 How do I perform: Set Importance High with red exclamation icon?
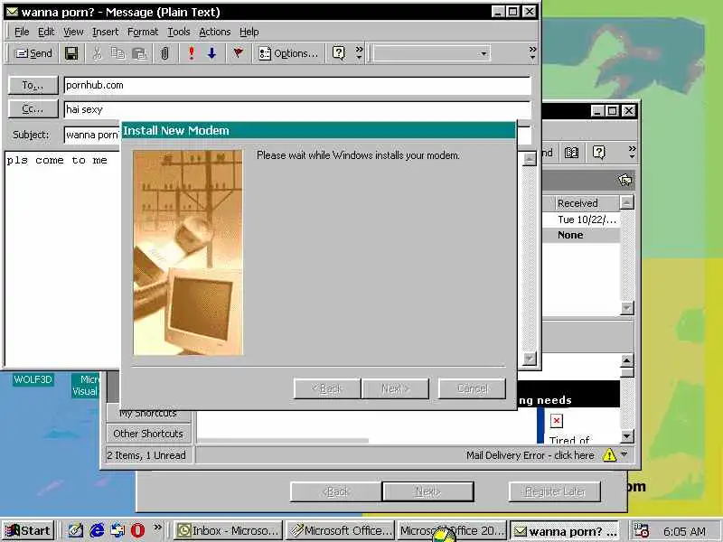[192, 53]
